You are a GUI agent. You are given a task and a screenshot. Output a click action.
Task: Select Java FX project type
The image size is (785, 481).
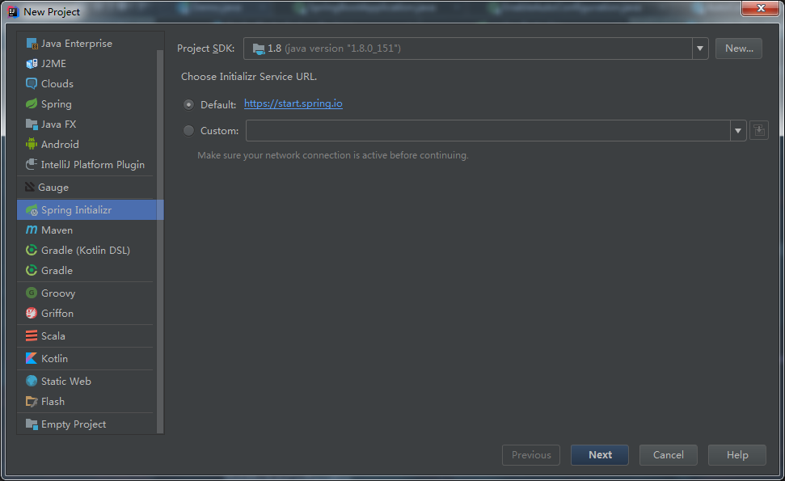click(87, 124)
